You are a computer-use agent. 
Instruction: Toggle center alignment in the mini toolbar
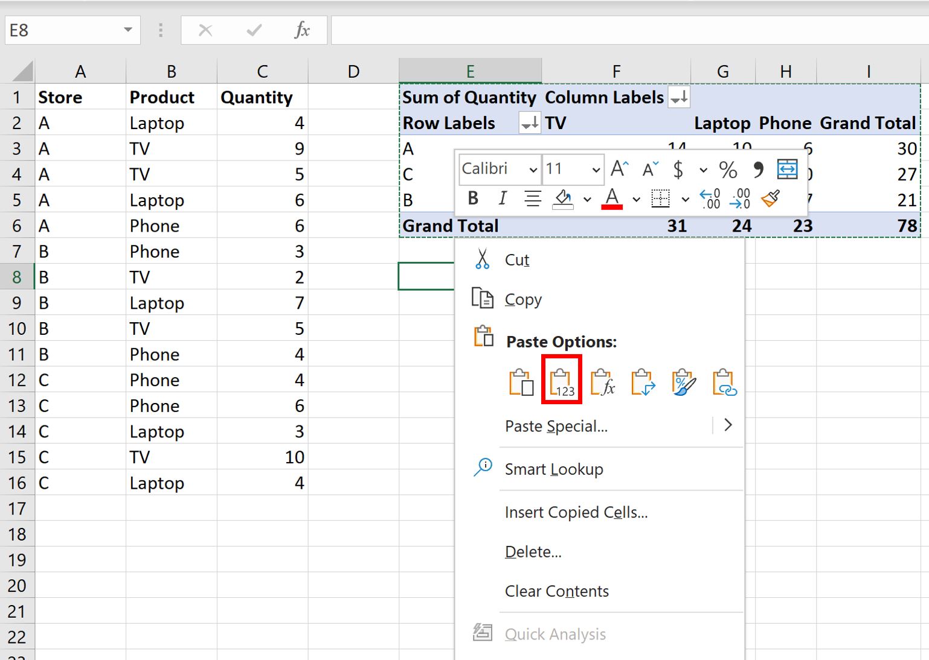tap(532, 198)
